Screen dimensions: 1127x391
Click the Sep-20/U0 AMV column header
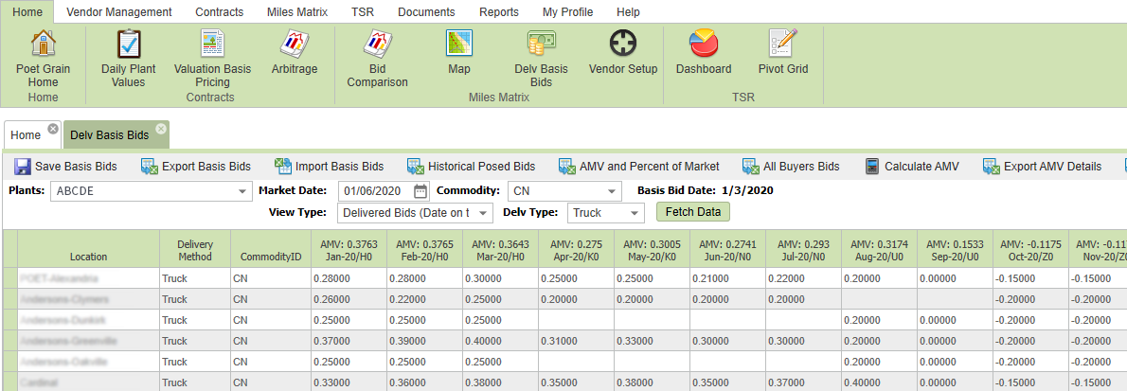pyautogui.click(x=955, y=249)
